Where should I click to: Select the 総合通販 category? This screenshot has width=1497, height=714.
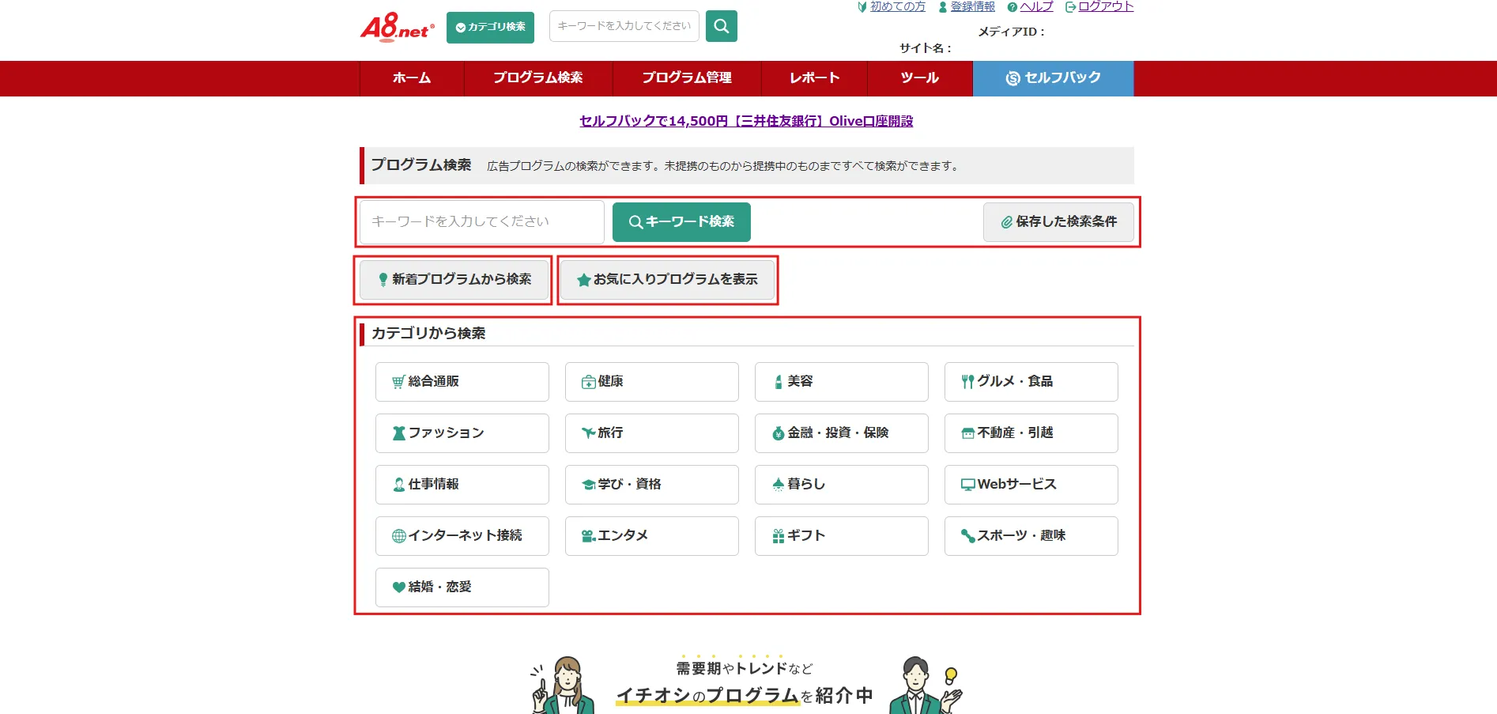click(x=462, y=382)
